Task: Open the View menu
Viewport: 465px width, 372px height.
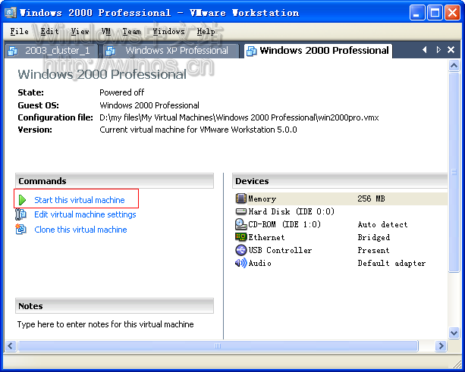Action: tap(80, 31)
